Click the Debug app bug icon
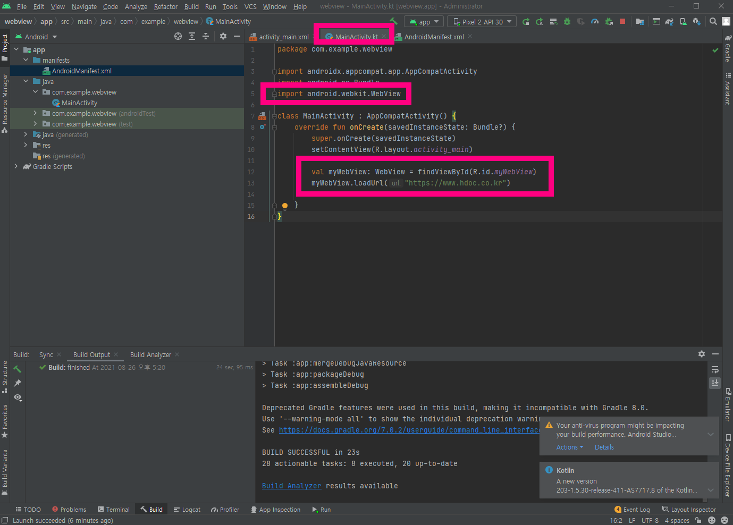Viewport: 733px width, 525px height. pyautogui.click(x=567, y=22)
